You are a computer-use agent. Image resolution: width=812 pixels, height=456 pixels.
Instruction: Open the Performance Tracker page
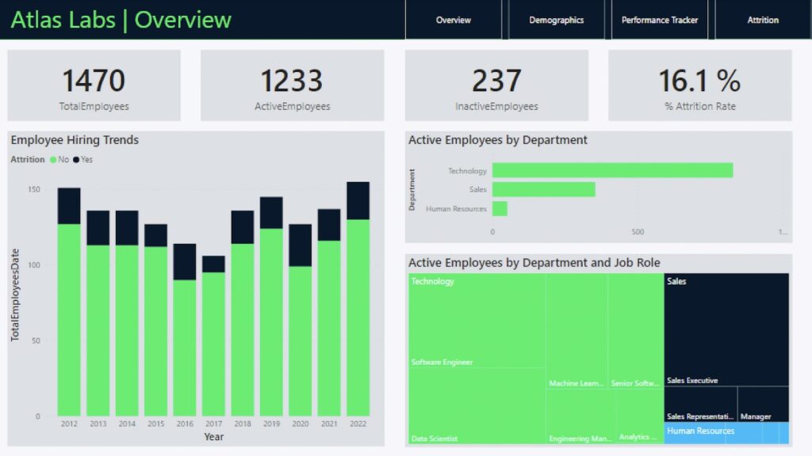658,20
